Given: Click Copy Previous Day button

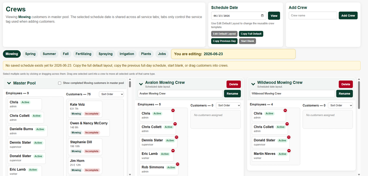Looking at the screenshot, I should 224,41.
